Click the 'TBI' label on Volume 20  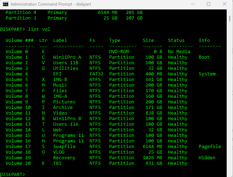[x=57, y=163]
